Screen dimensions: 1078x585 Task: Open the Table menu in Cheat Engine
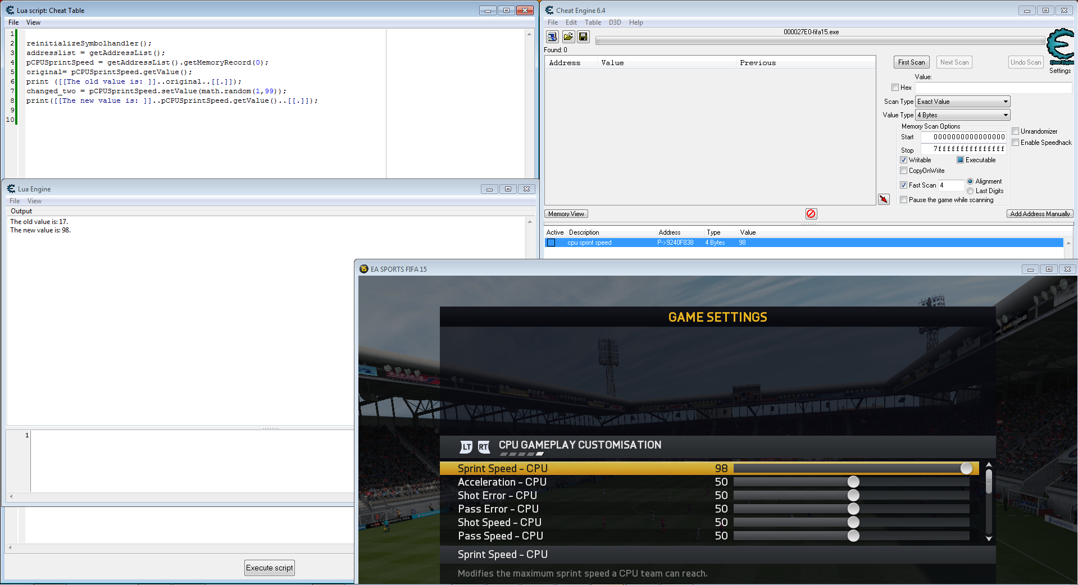click(x=593, y=22)
